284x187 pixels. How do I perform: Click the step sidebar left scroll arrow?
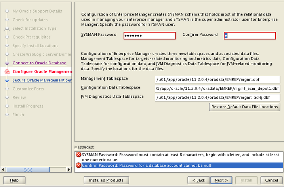[x=3, y=170]
